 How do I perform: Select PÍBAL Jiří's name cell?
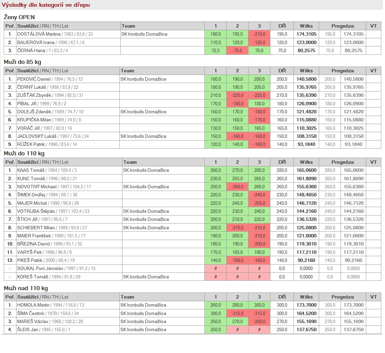click(x=68, y=104)
